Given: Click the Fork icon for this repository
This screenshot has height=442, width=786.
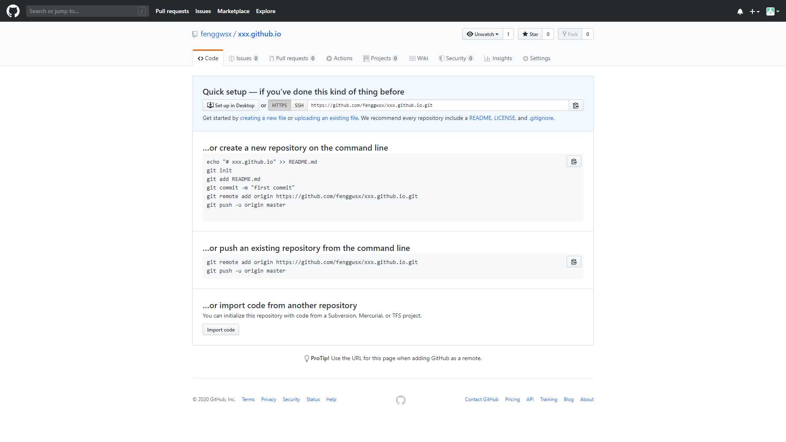Looking at the screenshot, I should [564, 34].
